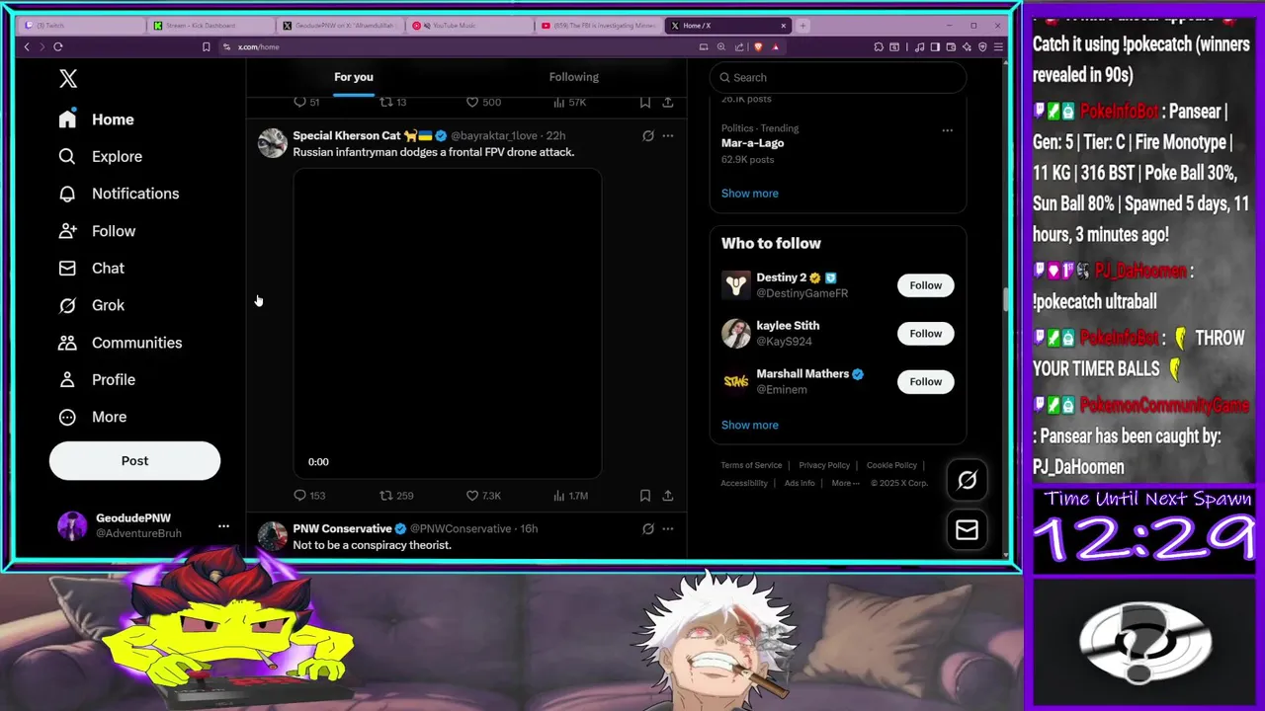
Task: Click the X logo in the sidebar
Action: pyautogui.click(x=68, y=79)
